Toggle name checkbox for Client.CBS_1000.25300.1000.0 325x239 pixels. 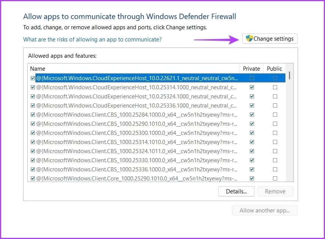tap(33, 133)
